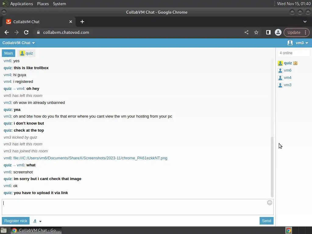The image size is (312, 234).
Task: Click vm4 name in 'hi guya' message
Action: [7, 75]
